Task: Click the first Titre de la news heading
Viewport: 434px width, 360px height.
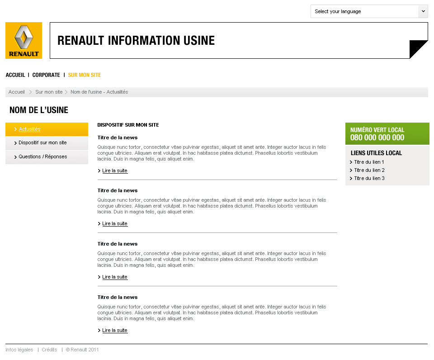Action: coord(118,137)
